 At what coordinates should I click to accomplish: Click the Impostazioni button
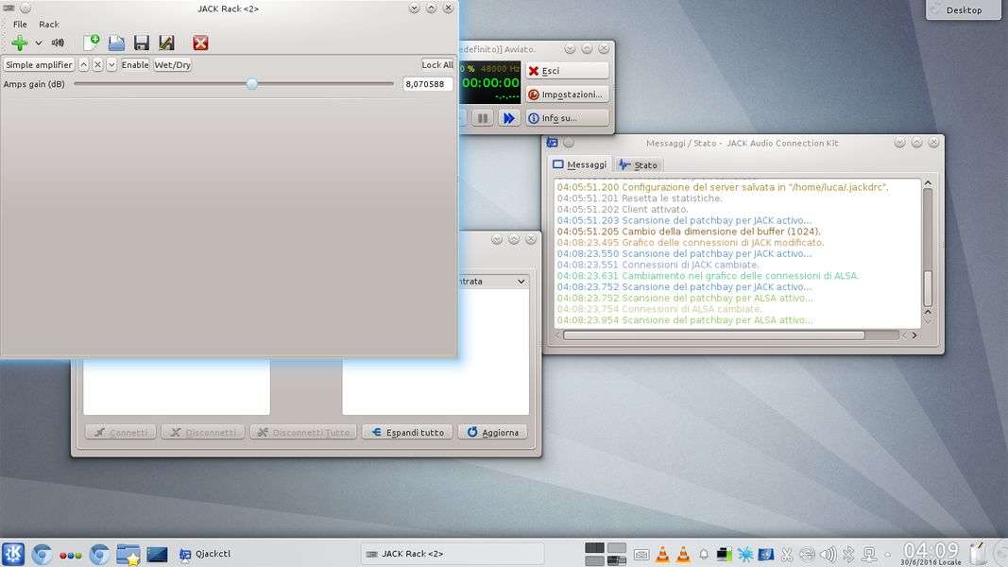[567, 94]
